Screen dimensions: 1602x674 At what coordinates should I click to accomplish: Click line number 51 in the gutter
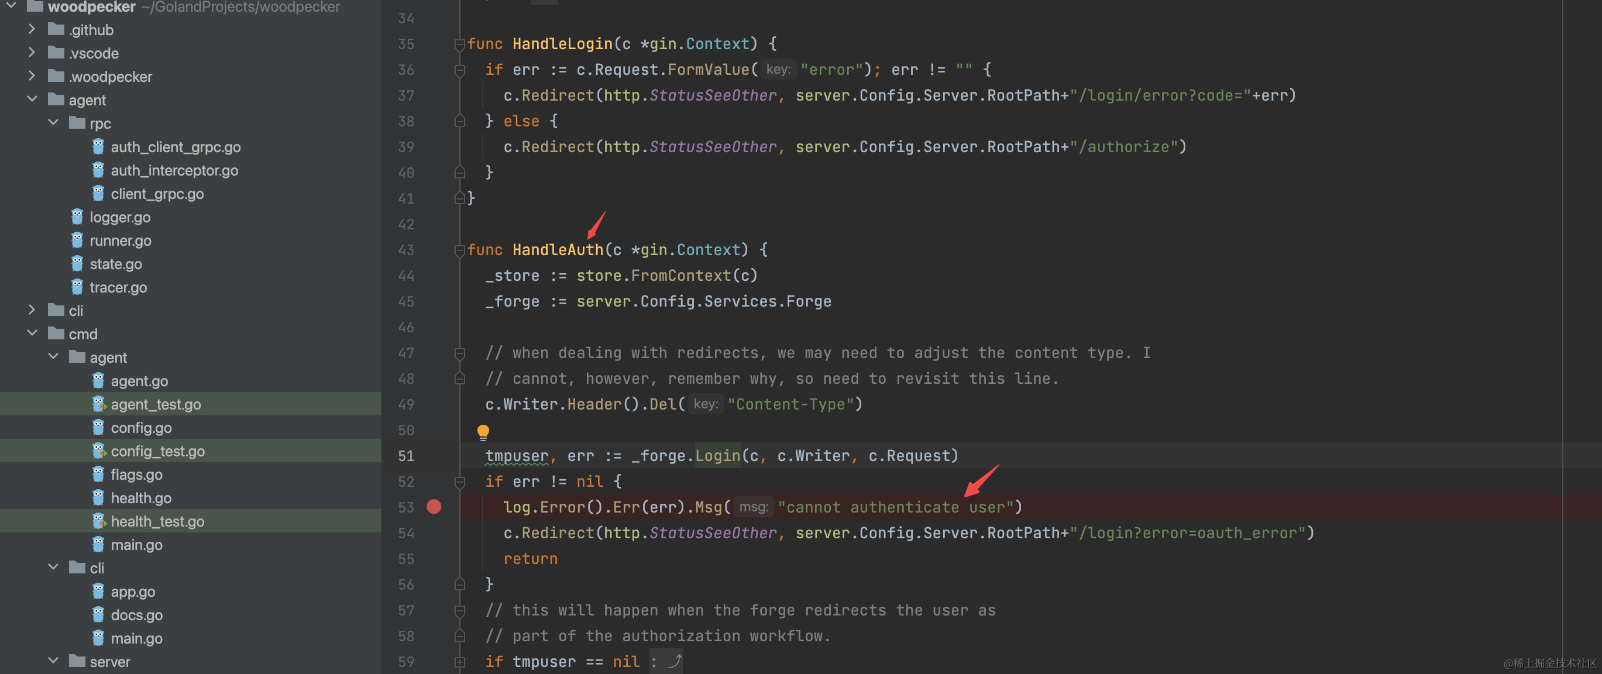(406, 456)
